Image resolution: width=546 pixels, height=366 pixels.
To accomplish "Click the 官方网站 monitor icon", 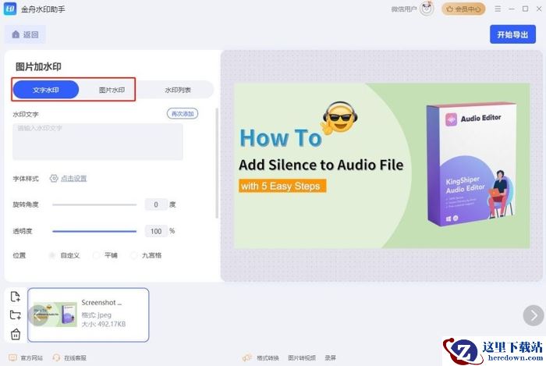I will (x=12, y=357).
